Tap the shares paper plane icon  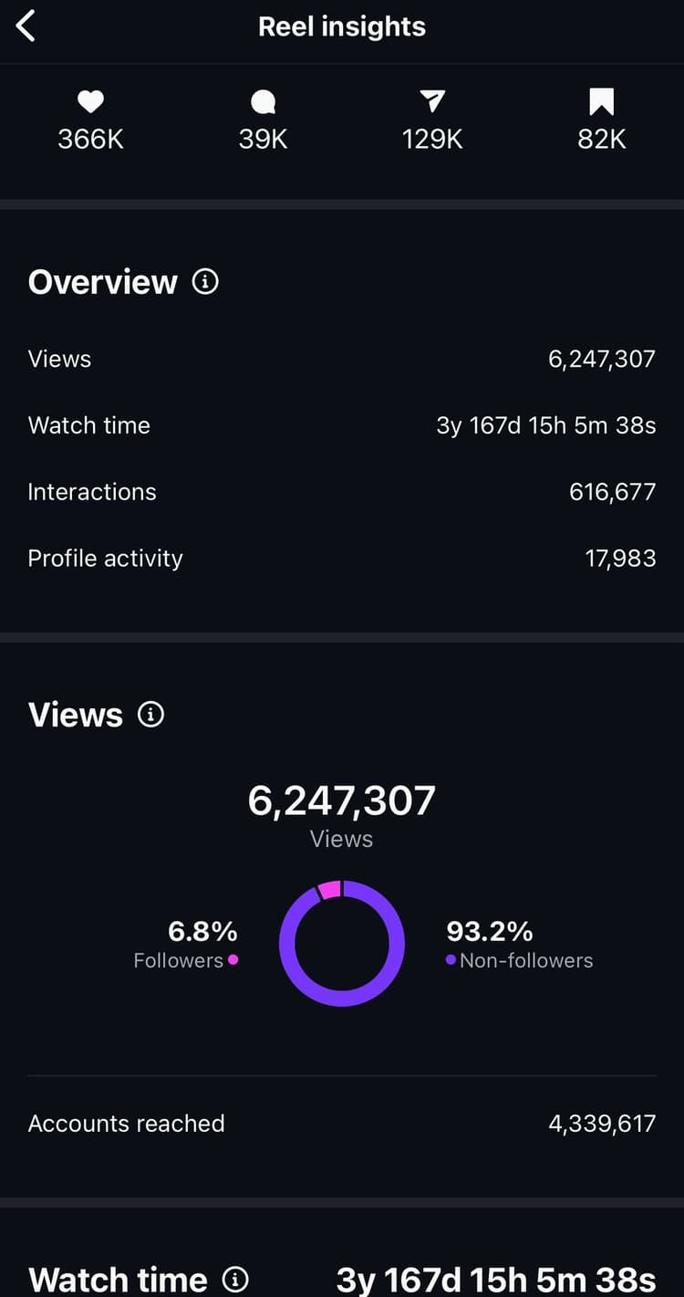tap(432, 102)
